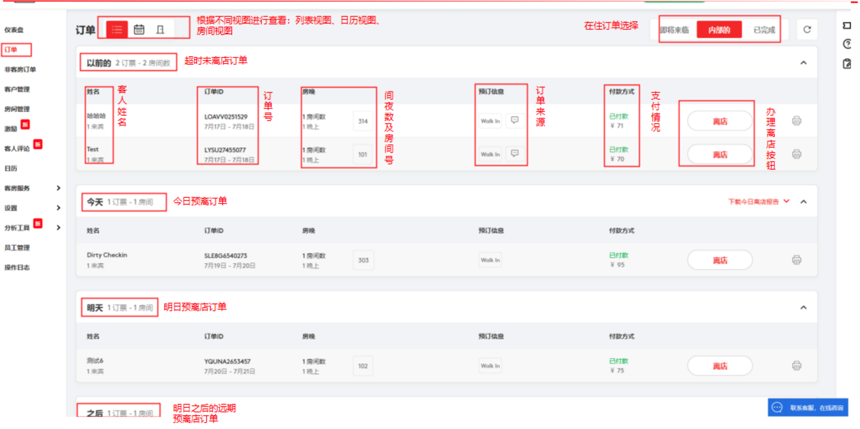Select the 已完成 completed filter
This screenshot has height=429, width=860.
[764, 30]
